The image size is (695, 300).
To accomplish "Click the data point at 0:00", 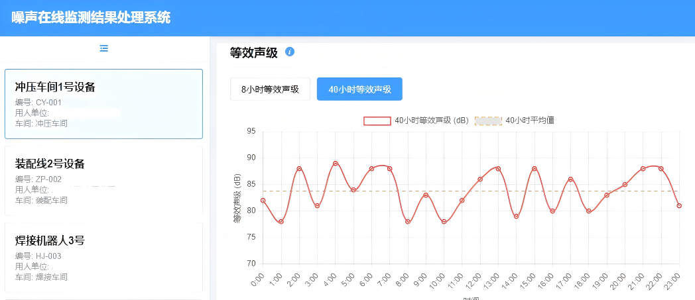I will point(263,200).
